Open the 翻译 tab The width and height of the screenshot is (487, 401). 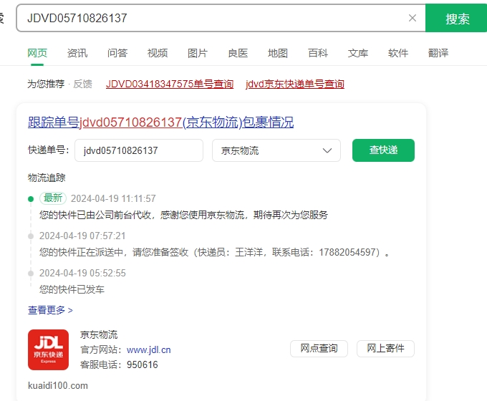point(438,53)
